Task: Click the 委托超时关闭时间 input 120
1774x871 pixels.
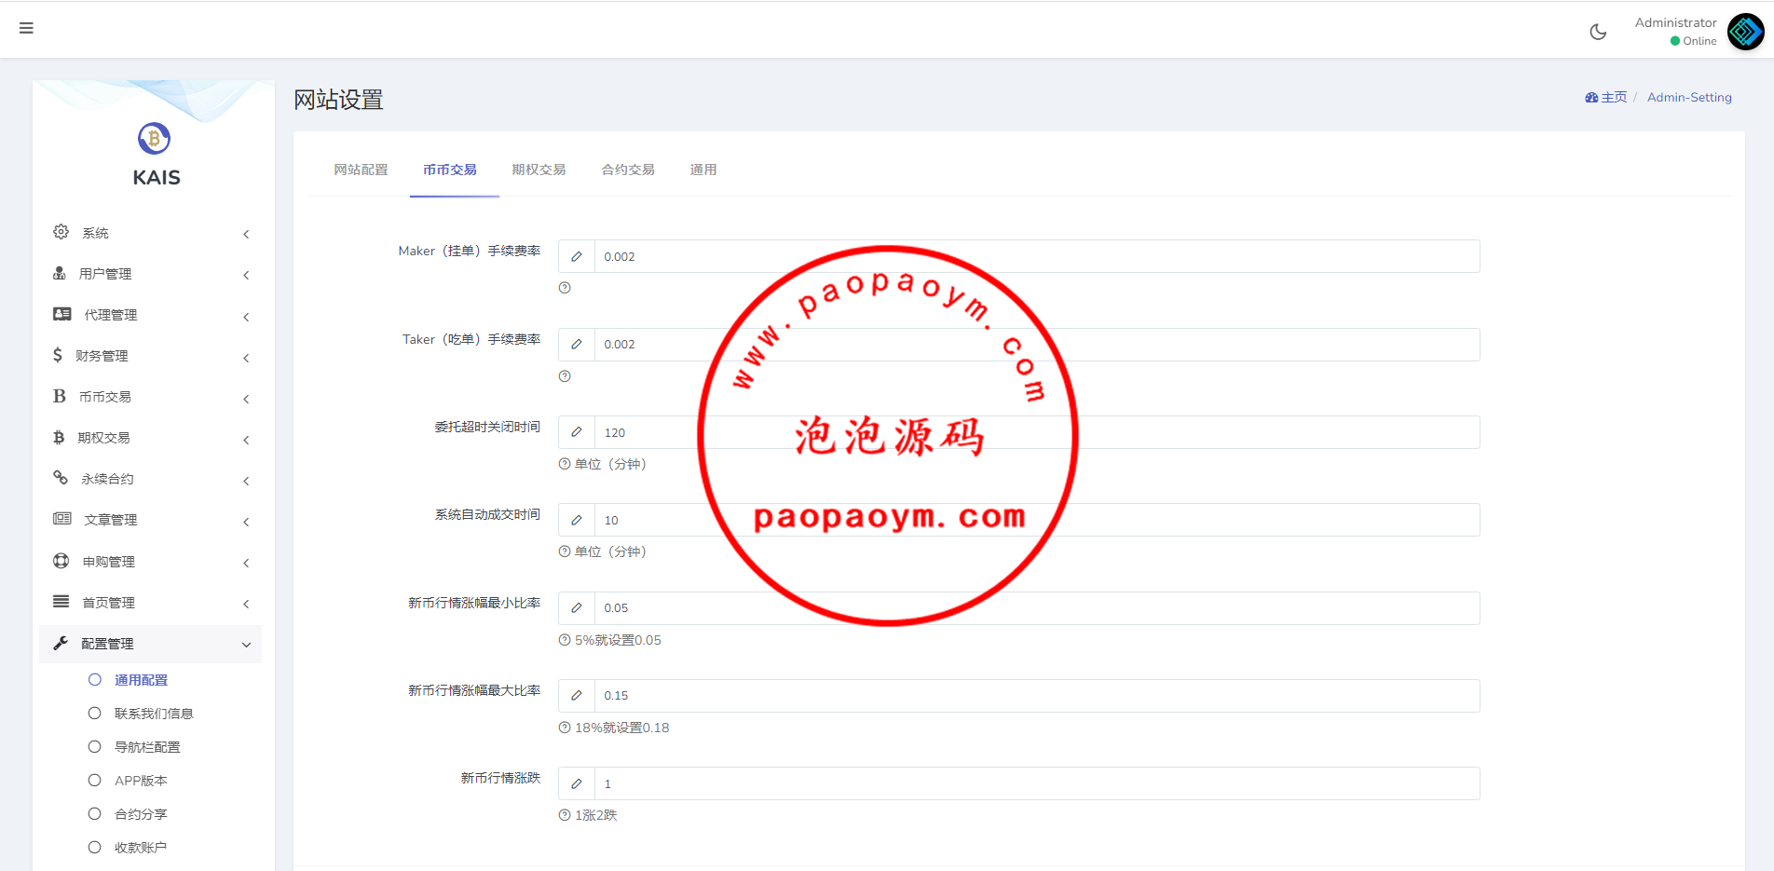Action: (1037, 432)
